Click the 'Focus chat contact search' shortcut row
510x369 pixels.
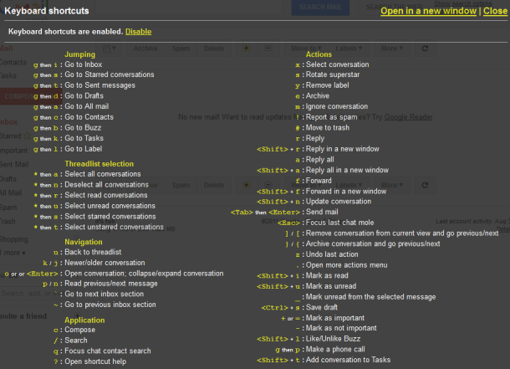click(102, 351)
